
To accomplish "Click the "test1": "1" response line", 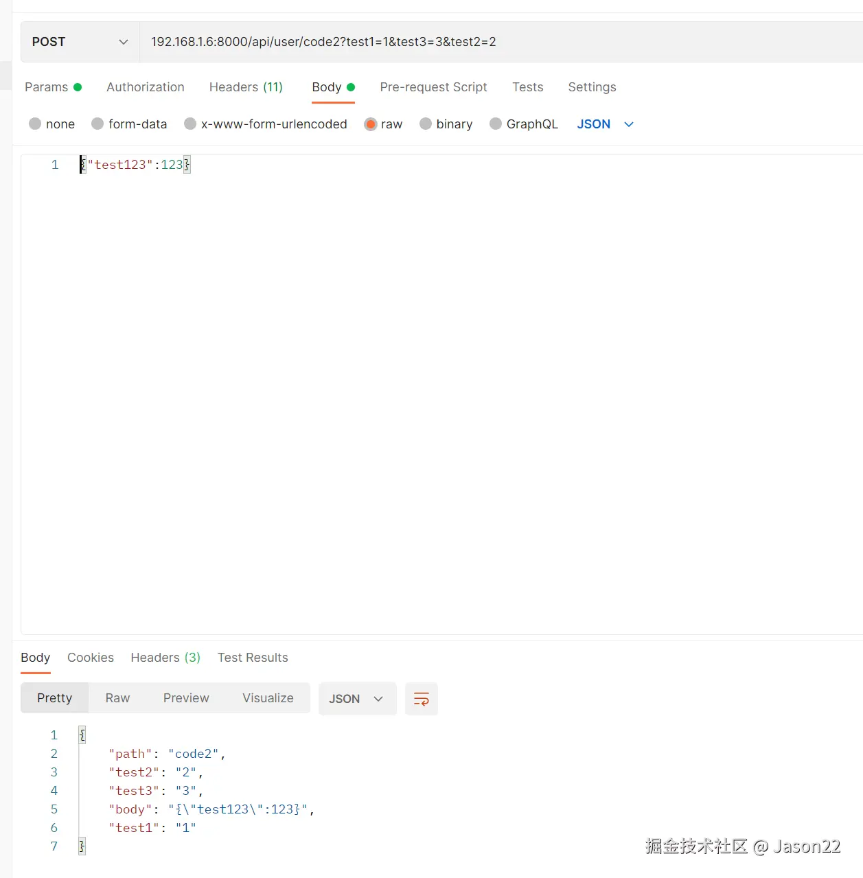I will [152, 828].
